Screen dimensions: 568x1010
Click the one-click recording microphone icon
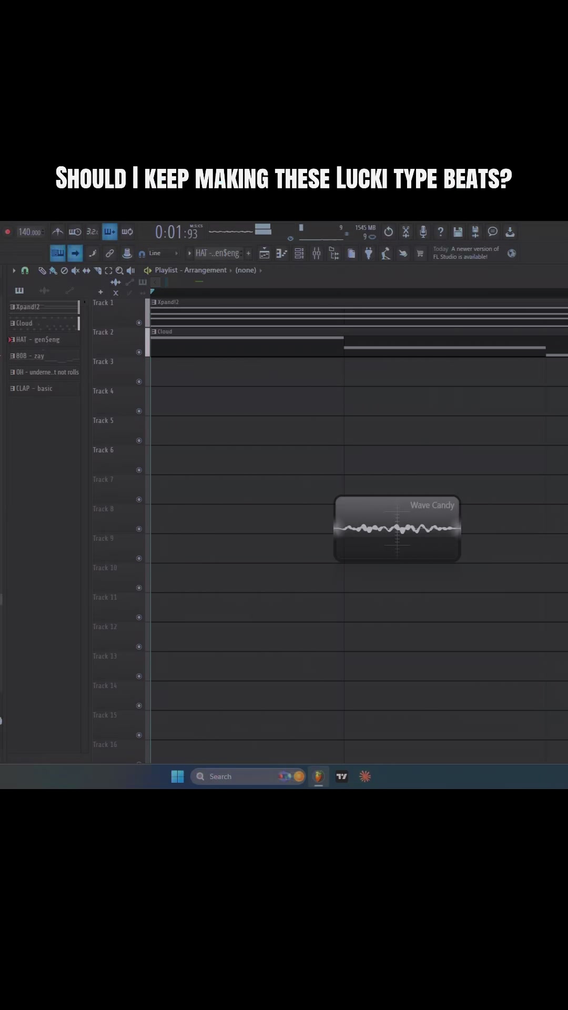423,232
